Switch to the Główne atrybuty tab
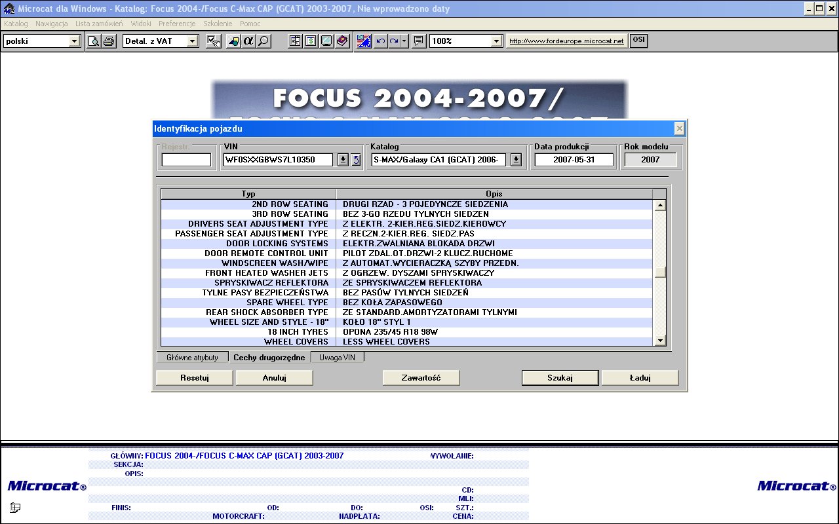This screenshot has height=524, width=839. [x=192, y=358]
